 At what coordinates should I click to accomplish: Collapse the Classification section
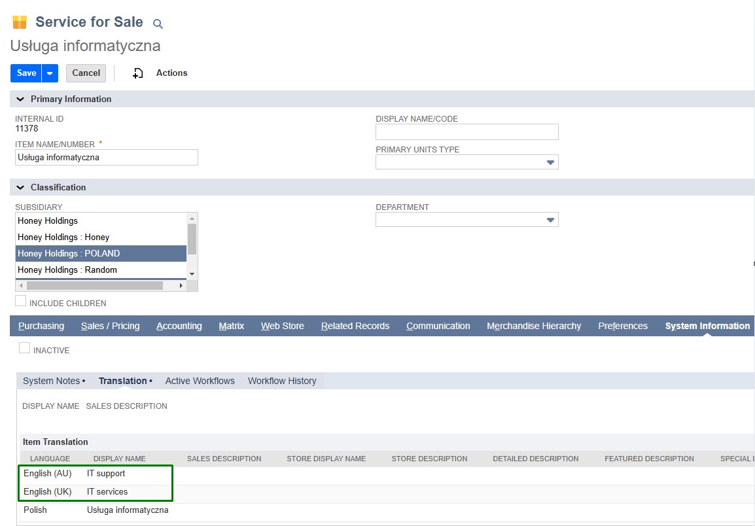(20, 188)
